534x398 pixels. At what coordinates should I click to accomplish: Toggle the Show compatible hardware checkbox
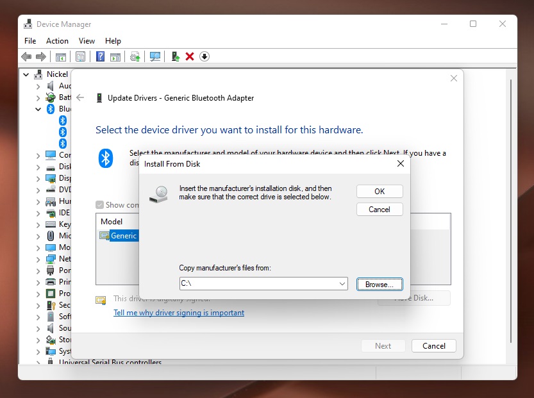coord(99,205)
